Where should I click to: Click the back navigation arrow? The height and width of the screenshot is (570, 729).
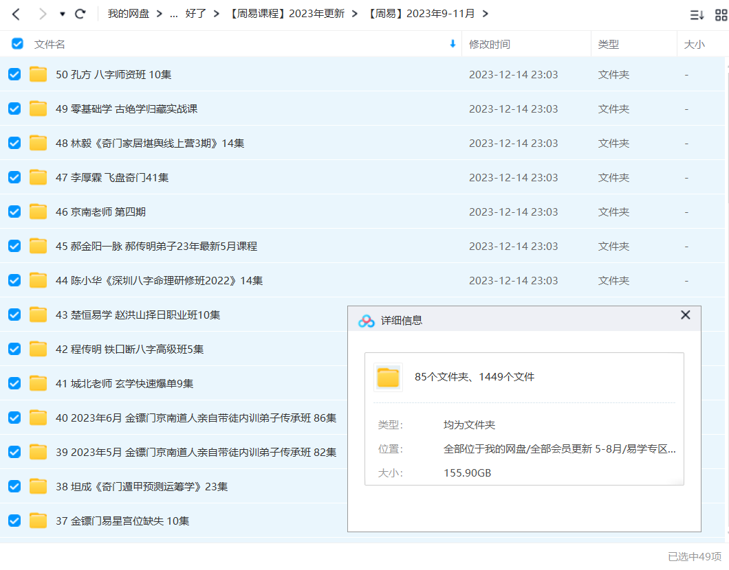pos(17,14)
